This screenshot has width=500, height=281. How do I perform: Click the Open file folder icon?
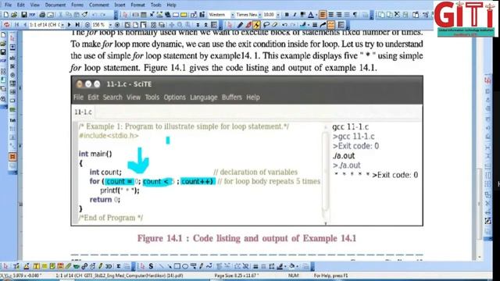coord(14,15)
